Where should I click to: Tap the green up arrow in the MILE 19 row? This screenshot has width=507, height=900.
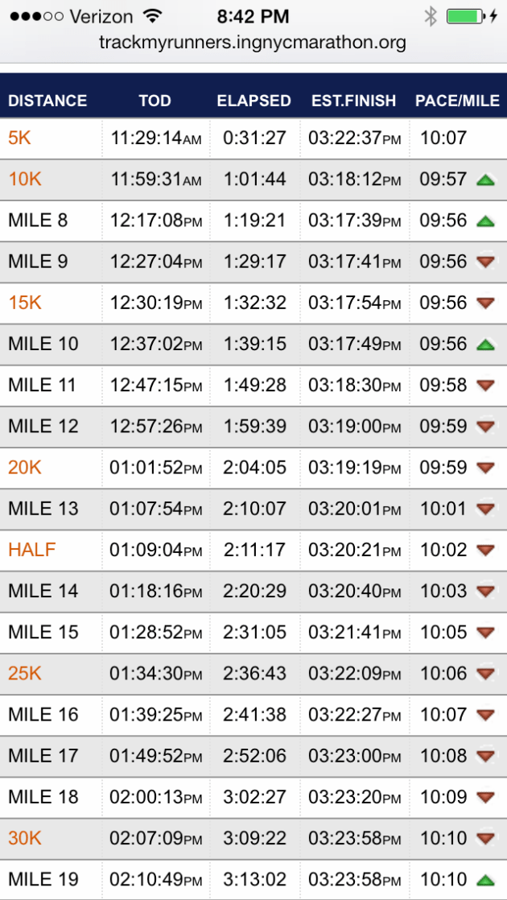(x=484, y=880)
